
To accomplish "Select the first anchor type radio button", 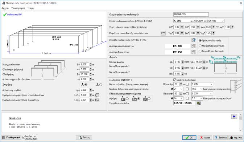I will 127,98.
